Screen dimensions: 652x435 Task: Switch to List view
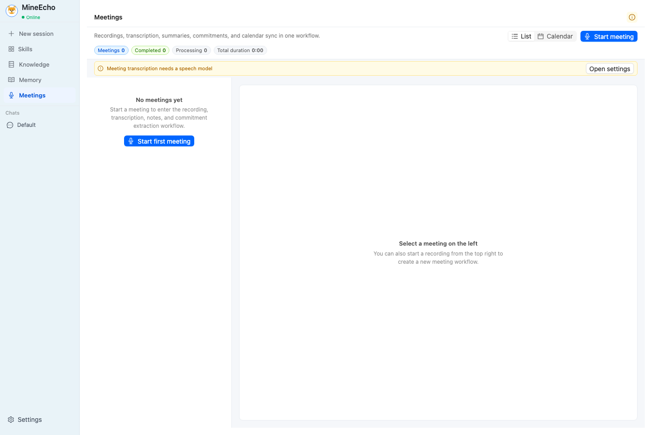(522, 36)
